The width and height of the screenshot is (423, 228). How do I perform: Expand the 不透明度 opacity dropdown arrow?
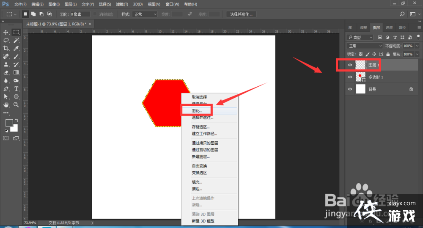417,46
